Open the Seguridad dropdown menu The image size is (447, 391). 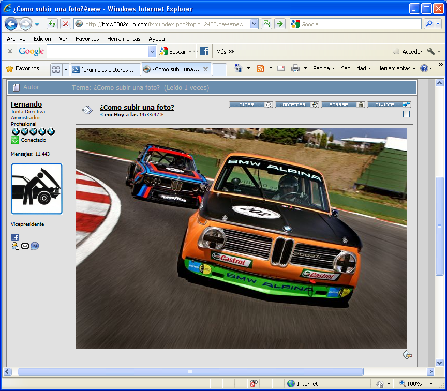point(356,68)
